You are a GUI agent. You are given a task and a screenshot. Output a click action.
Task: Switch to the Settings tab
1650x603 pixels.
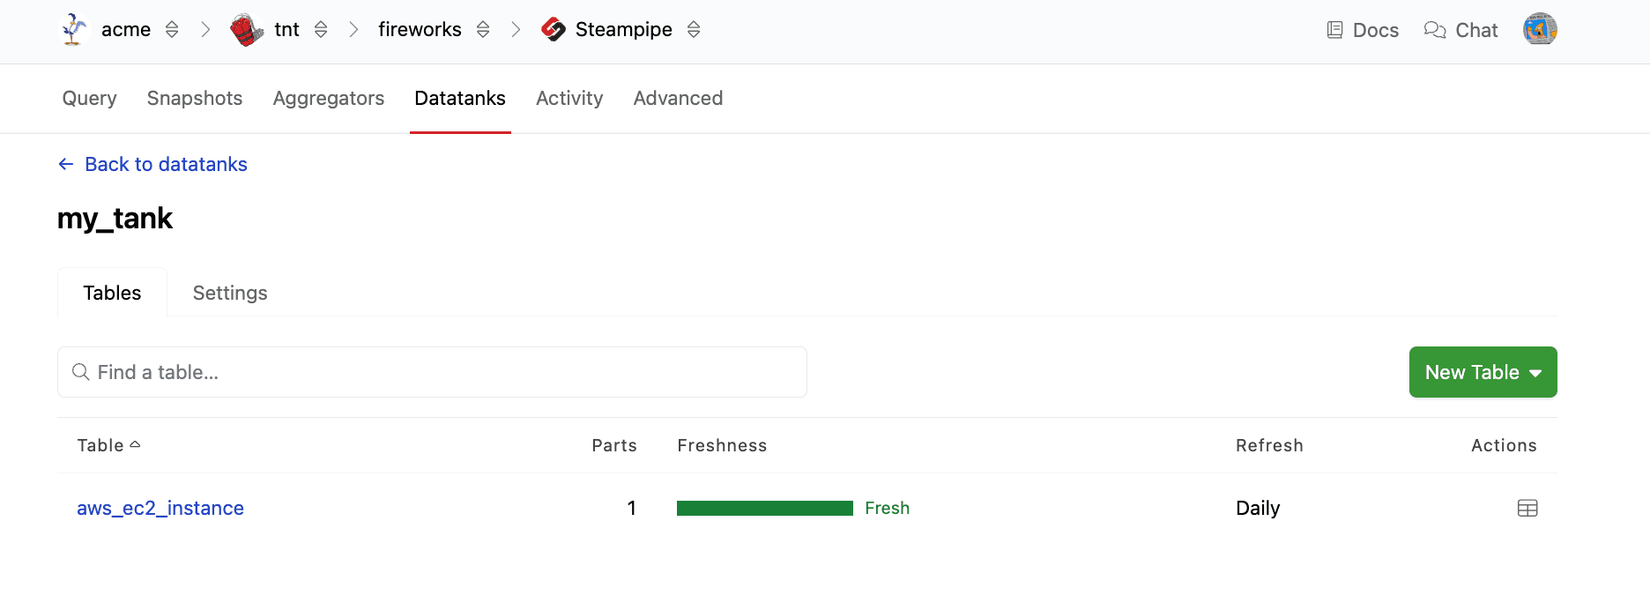tap(230, 293)
